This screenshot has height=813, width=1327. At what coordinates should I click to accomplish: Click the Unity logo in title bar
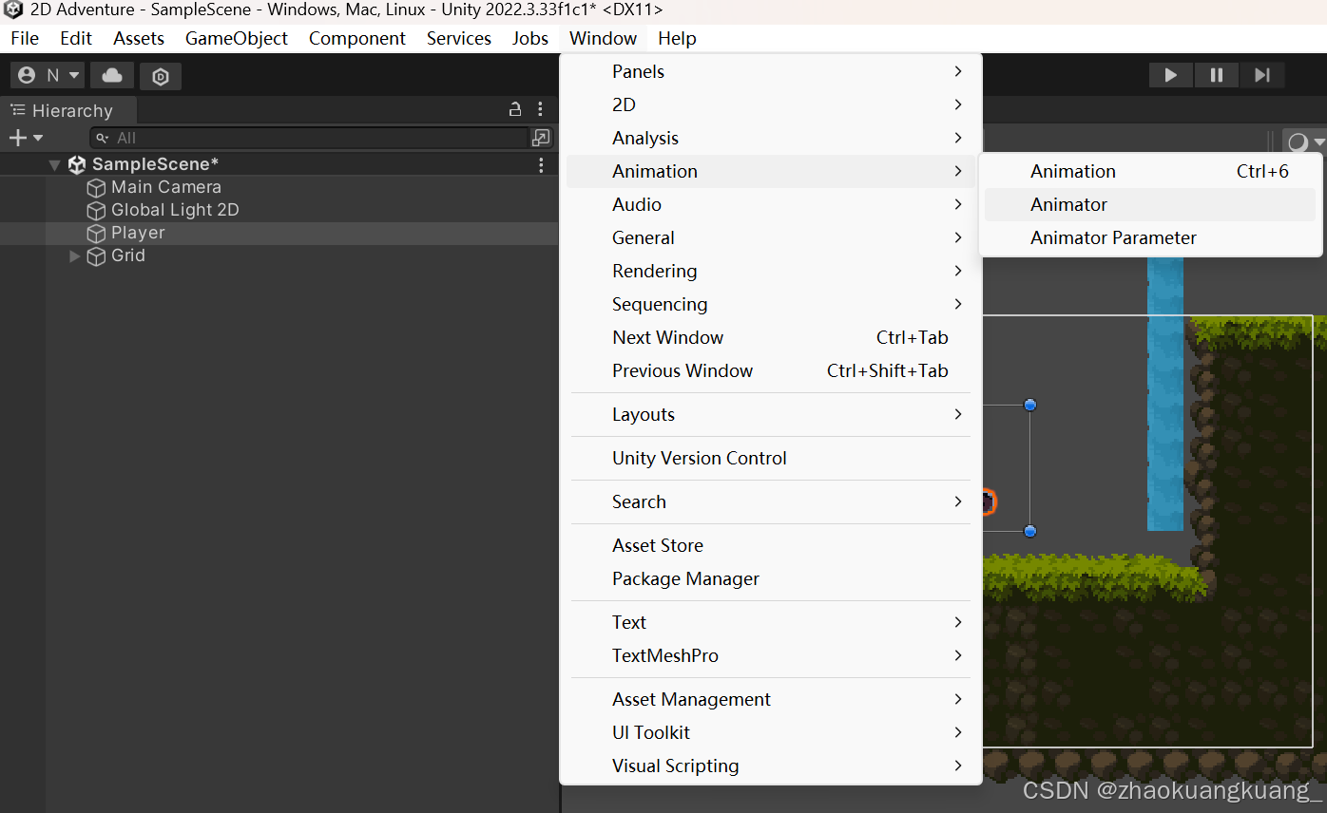(x=13, y=10)
